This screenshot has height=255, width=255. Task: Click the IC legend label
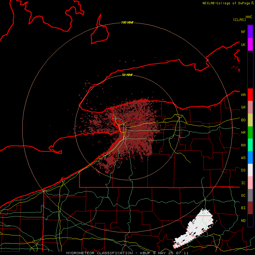tap(243, 183)
